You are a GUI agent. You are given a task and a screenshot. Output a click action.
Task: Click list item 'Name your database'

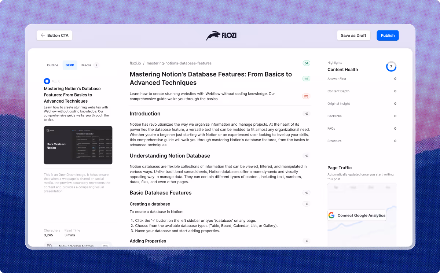[175, 231]
